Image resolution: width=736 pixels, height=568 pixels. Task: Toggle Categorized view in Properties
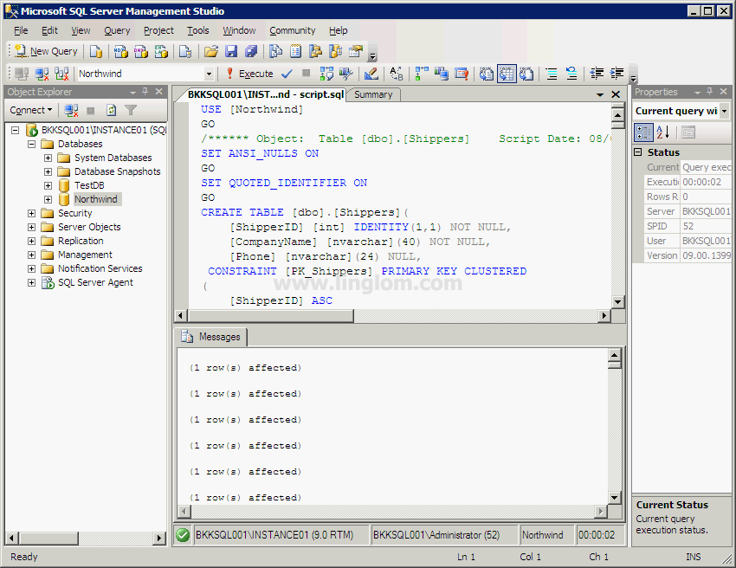643,132
